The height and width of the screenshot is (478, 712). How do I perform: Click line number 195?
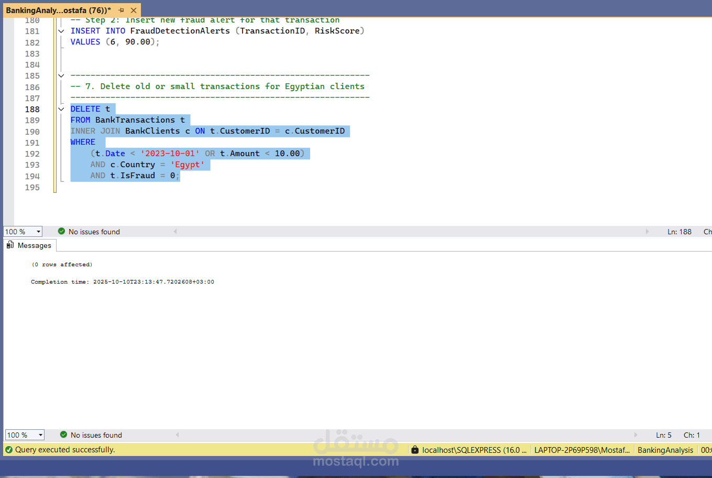(32, 187)
